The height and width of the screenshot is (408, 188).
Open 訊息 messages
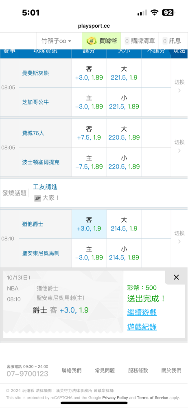point(172,41)
